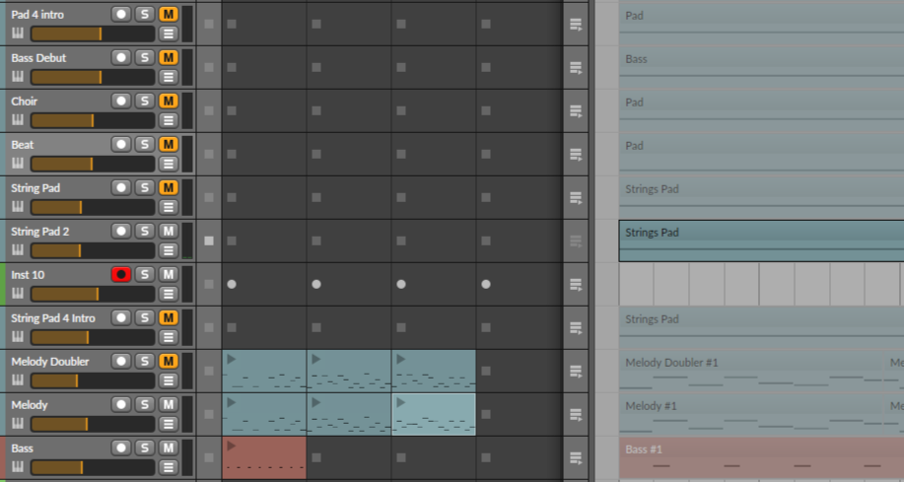Arm the Inst 10 track record button
The height and width of the screenshot is (482, 904).
[121, 274]
